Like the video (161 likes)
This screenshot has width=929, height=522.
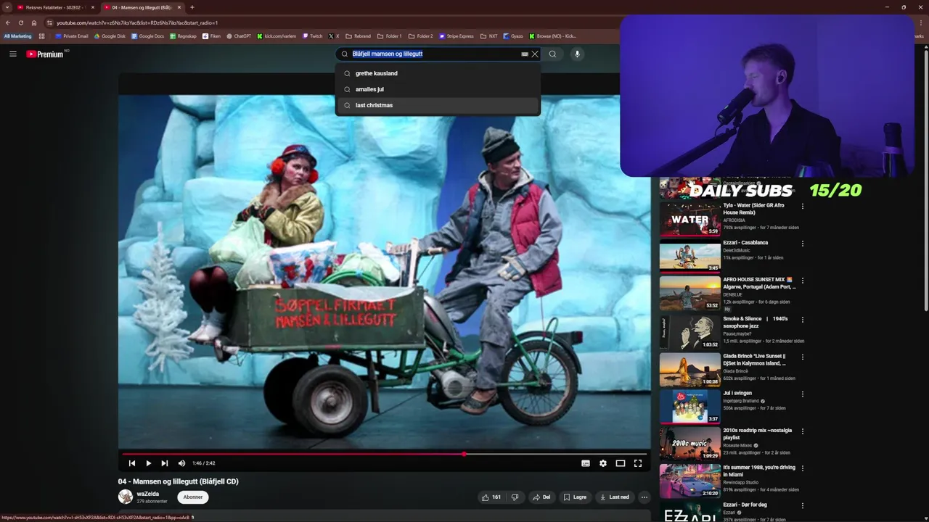click(x=491, y=497)
